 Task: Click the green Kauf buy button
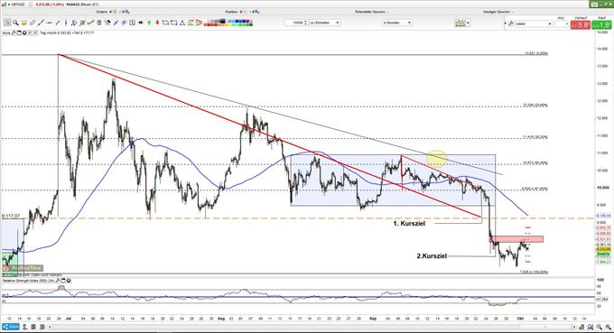tap(601, 24)
